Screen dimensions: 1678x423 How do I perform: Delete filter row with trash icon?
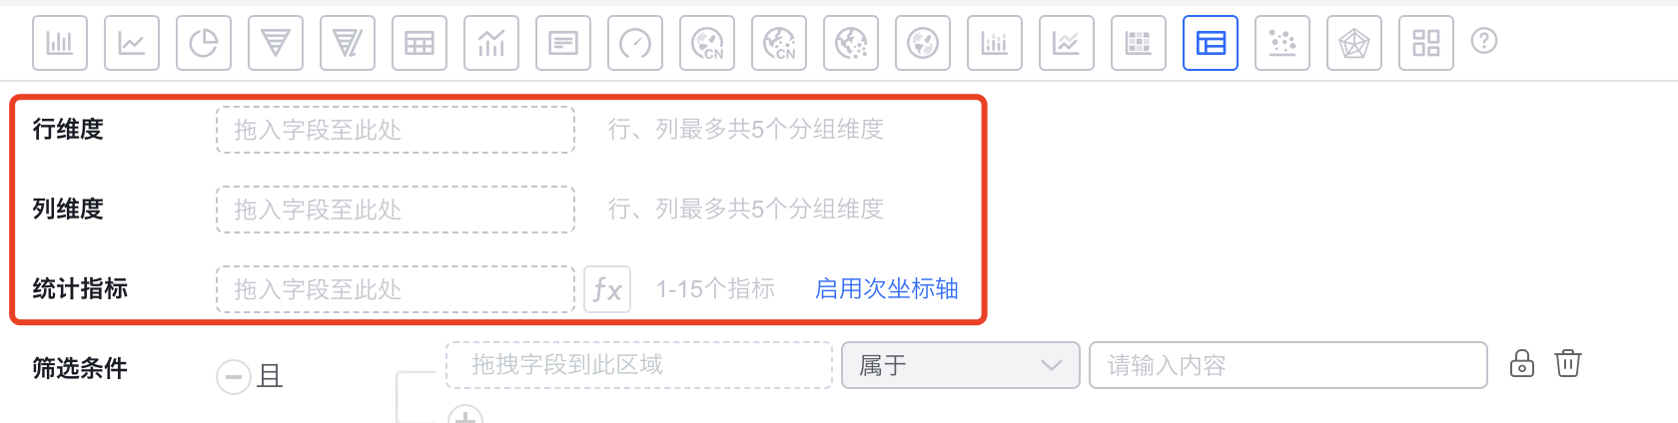pos(1568,363)
